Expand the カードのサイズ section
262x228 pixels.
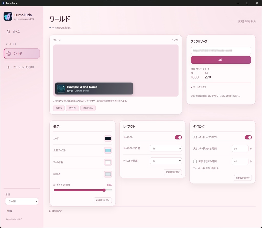pyautogui.click(x=199, y=87)
